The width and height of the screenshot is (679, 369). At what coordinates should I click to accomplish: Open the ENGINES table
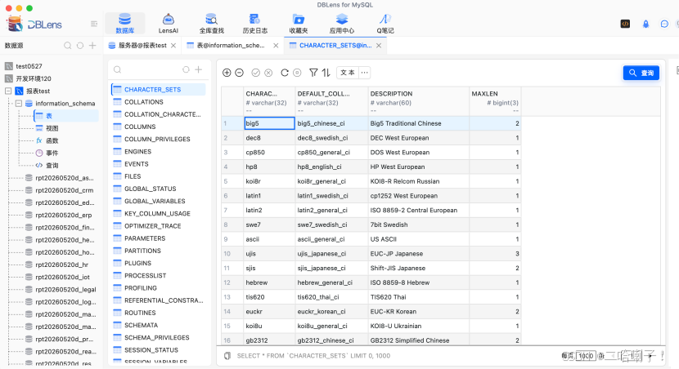137,152
